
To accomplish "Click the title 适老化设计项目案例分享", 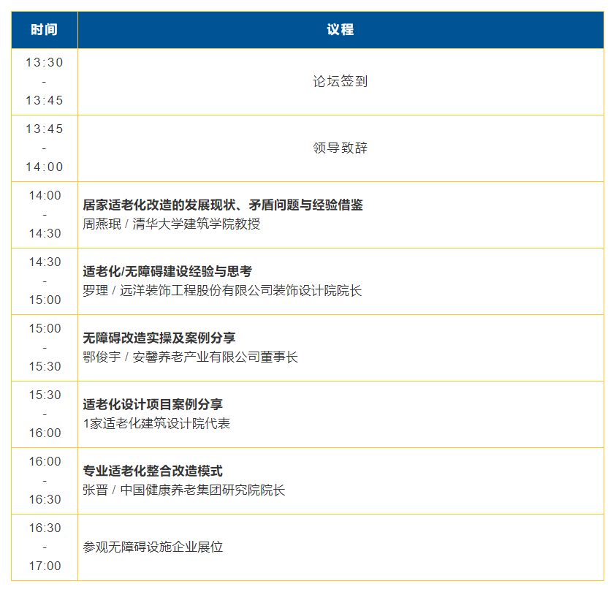I will tap(153, 405).
